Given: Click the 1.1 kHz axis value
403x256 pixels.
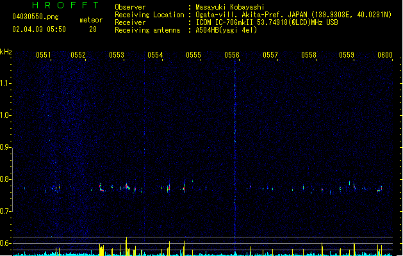Looking at the screenshot, I should click(5, 83).
